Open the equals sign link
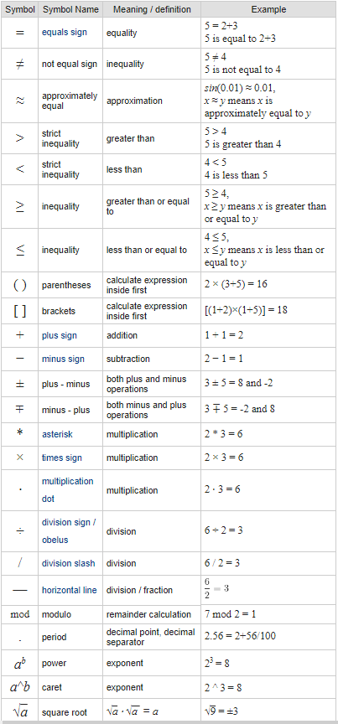The height and width of the screenshot is (724, 338). [65, 33]
